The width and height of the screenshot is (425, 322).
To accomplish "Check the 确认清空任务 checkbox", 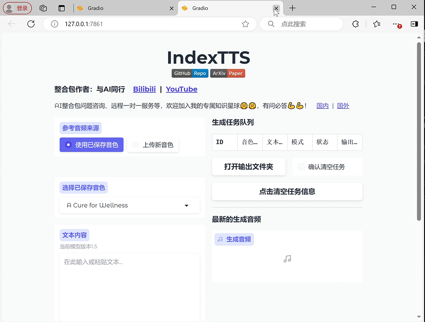I will (x=301, y=166).
